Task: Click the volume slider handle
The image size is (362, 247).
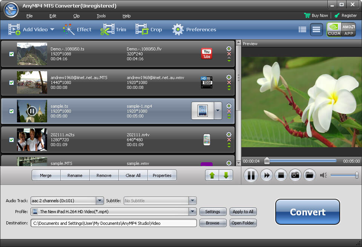Action: pos(357,175)
